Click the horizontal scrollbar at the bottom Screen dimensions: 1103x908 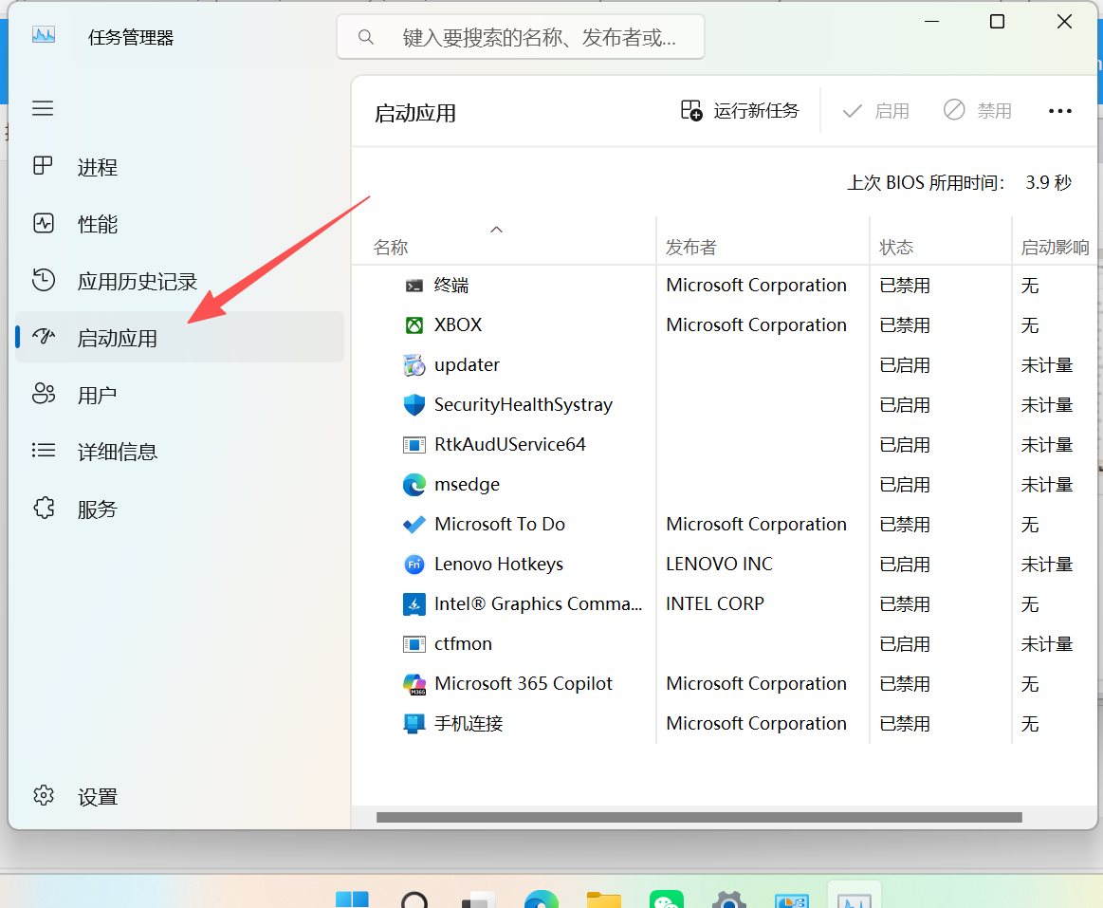(x=699, y=817)
